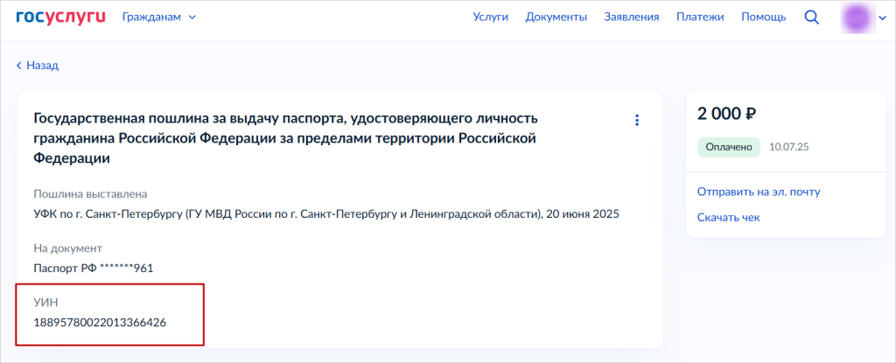Image resolution: width=896 pixels, height=363 pixels.
Task: Click the search magnifier icon
Action: tap(811, 17)
